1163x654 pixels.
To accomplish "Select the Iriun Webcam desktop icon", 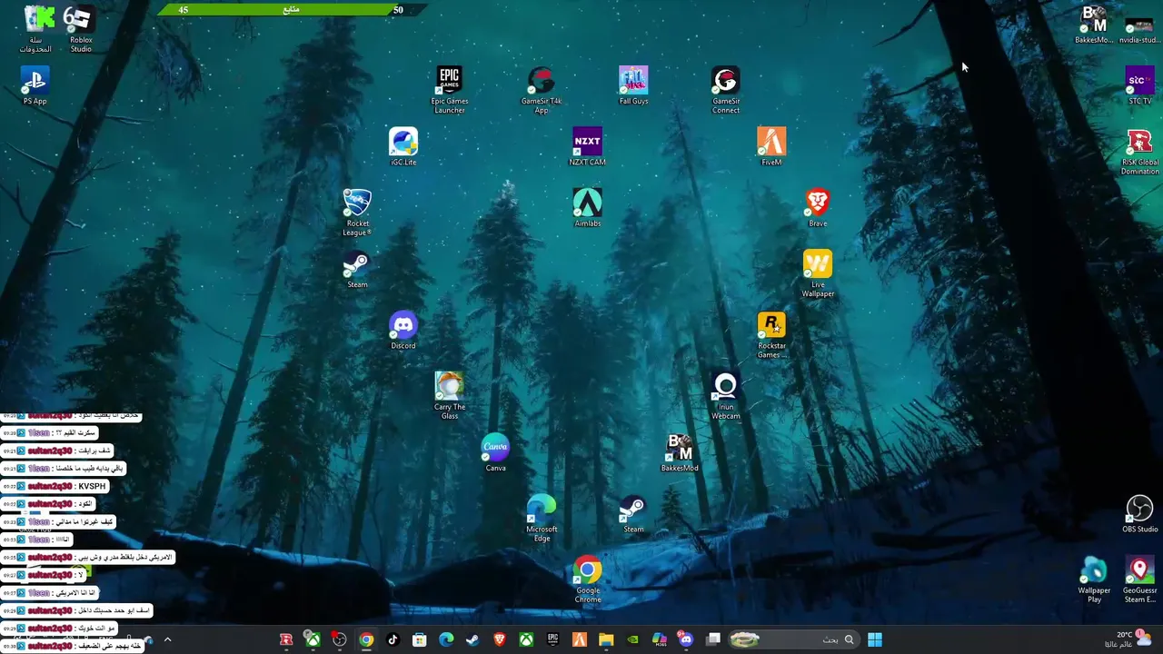I will [x=725, y=396].
